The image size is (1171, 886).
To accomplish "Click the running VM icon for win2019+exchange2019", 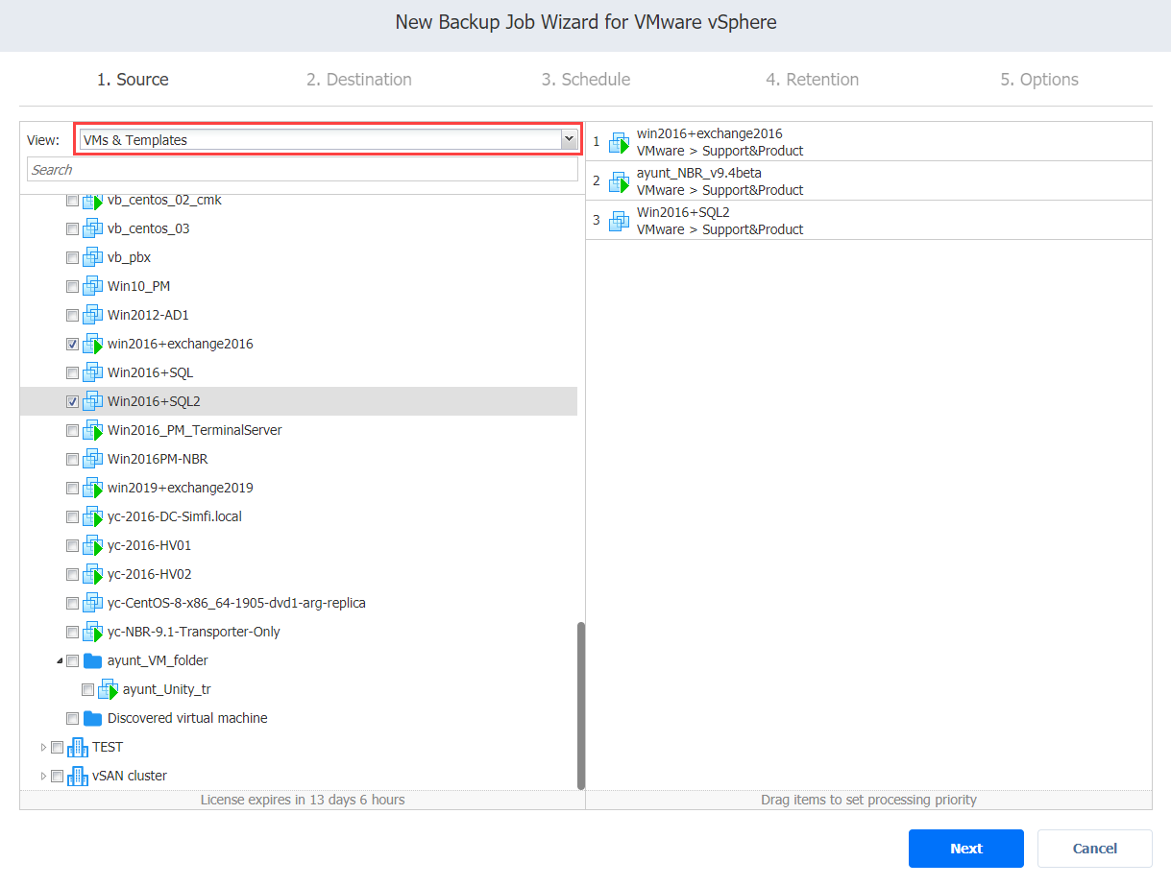I will (93, 488).
